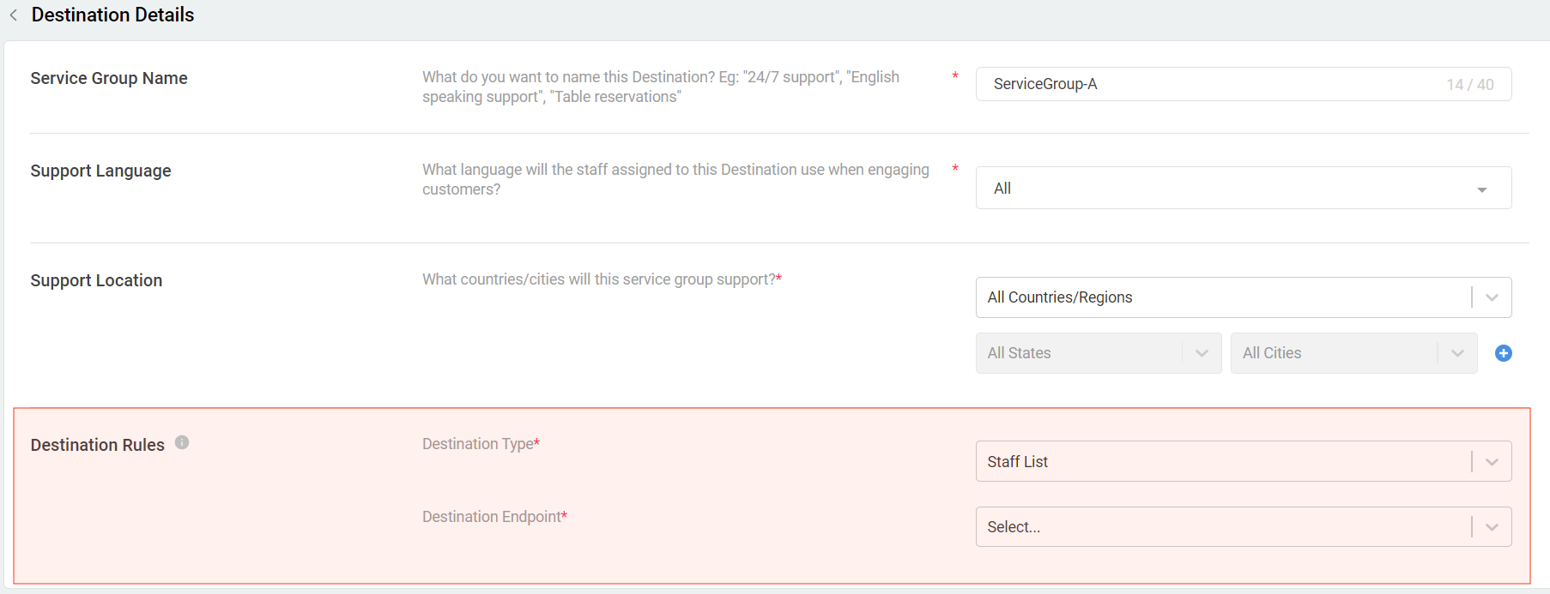Click the chevron in All Countries/Regions field
Image resolution: width=1550 pixels, height=594 pixels.
click(x=1492, y=297)
